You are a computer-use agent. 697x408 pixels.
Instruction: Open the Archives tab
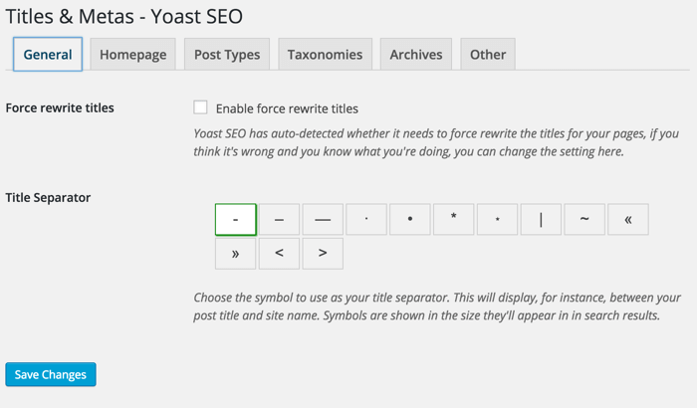point(417,55)
